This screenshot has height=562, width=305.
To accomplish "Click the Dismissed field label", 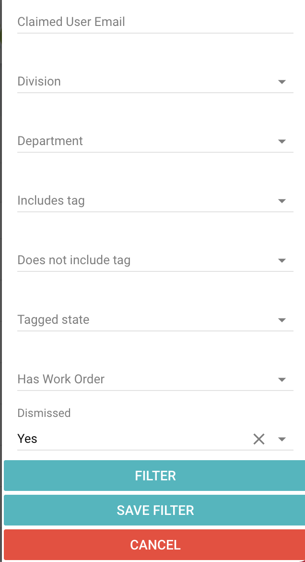I will (44, 413).
